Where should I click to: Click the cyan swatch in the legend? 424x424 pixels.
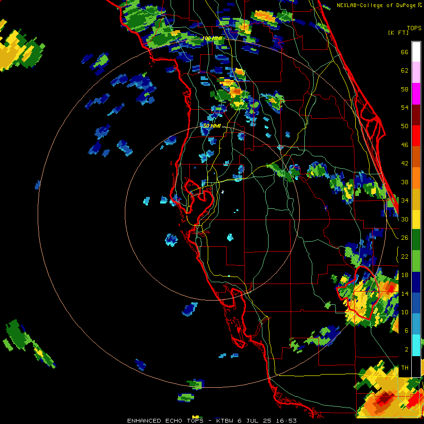[x=416, y=345]
